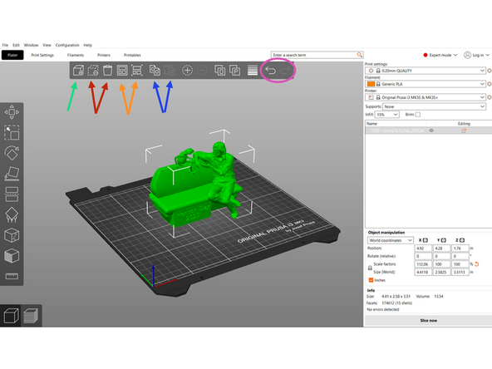Open the View menu

[47, 45]
